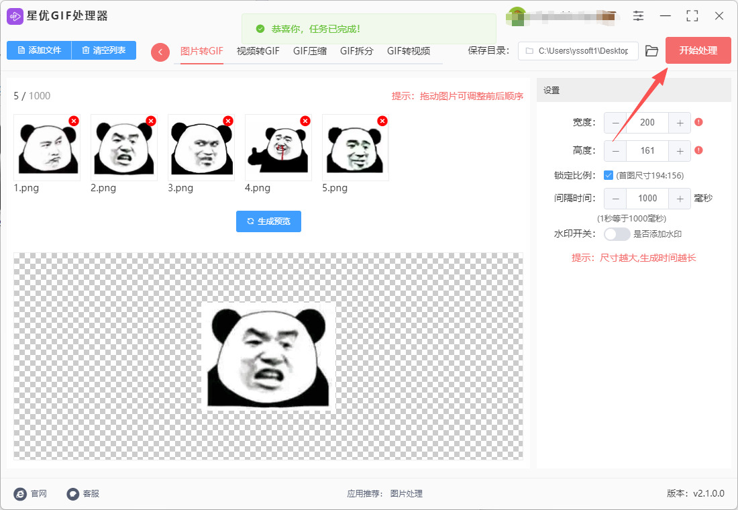Select the 5.png panda thumbnail

pos(356,148)
